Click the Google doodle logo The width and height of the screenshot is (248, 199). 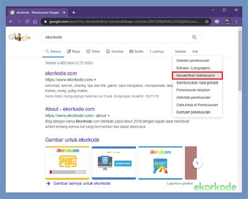coord(20,37)
